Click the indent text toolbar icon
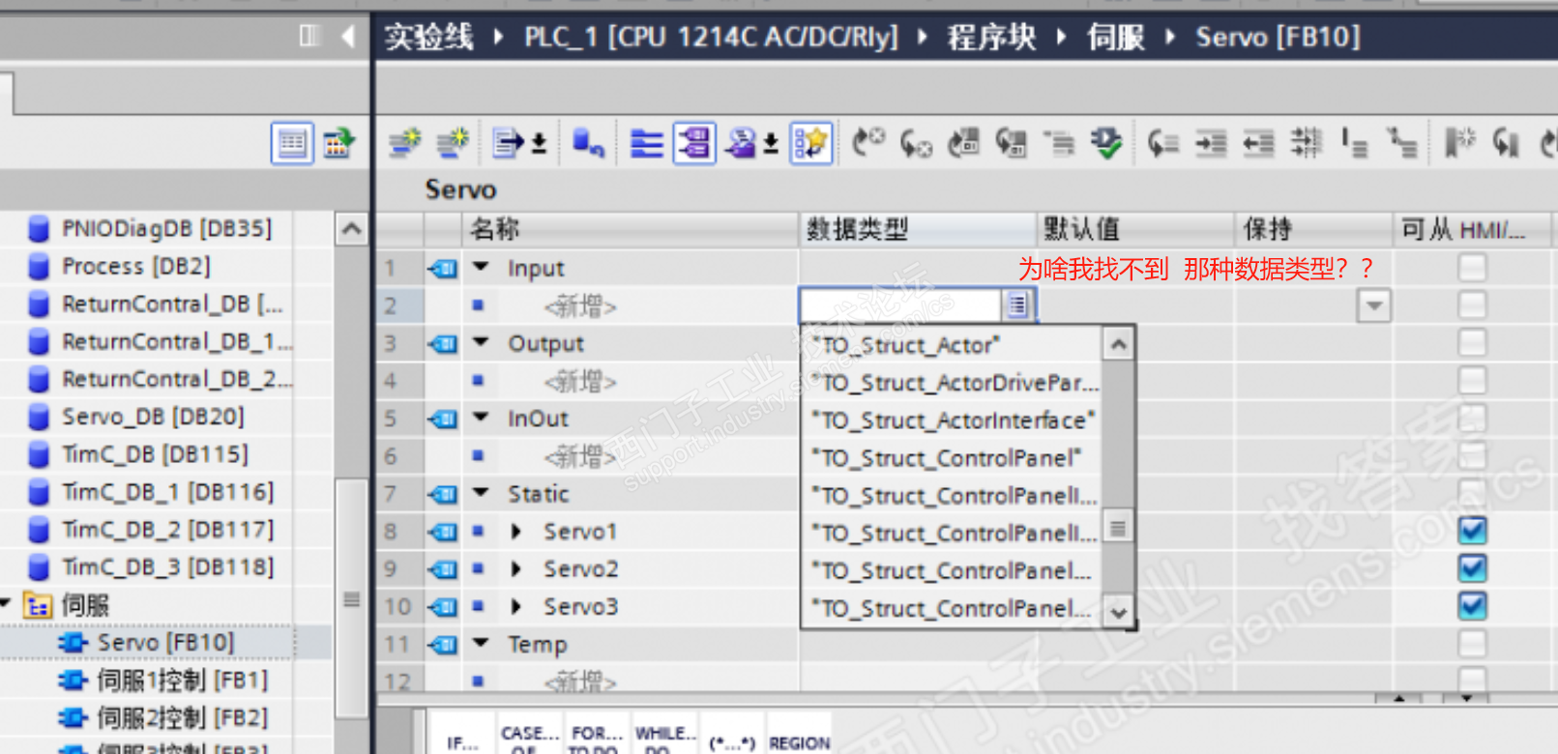The height and width of the screenshot is (754, 1558). click(1211, 144)
